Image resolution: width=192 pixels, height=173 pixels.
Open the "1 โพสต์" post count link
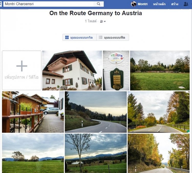(91, 21)
